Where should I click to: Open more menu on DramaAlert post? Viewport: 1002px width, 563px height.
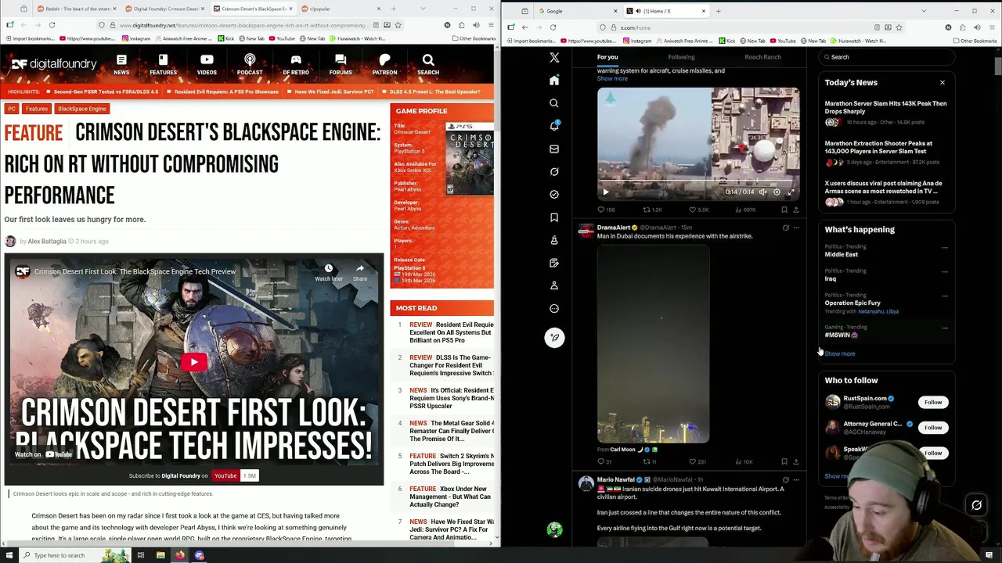click(x=796, y=228)
